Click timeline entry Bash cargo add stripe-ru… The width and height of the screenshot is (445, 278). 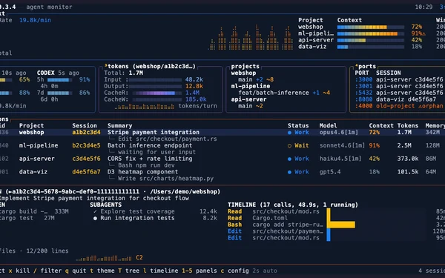click(275, 225)
